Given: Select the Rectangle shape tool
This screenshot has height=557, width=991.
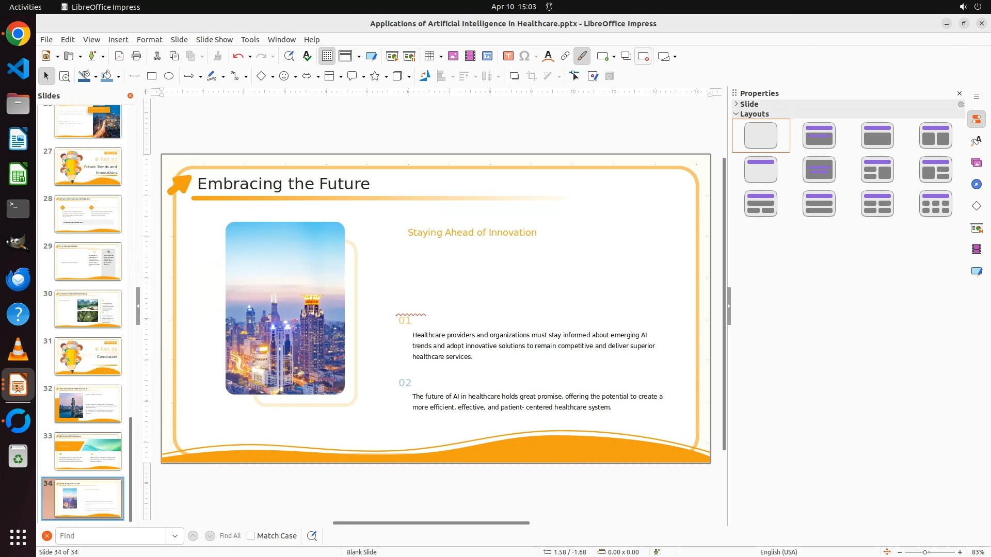Looking at the screenshot, I should tap(152, 76).
